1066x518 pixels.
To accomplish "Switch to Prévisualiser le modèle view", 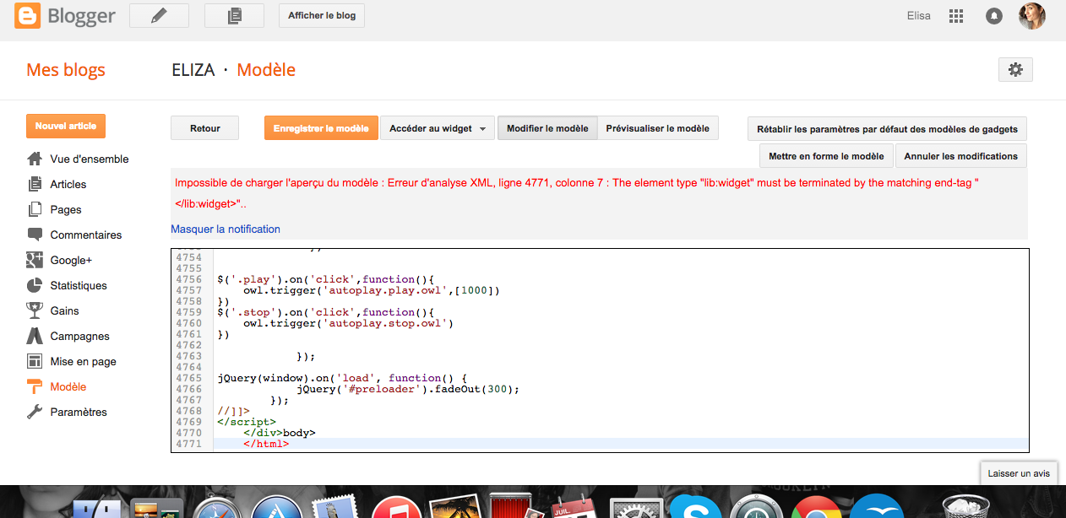I will (x=659, y=128).
